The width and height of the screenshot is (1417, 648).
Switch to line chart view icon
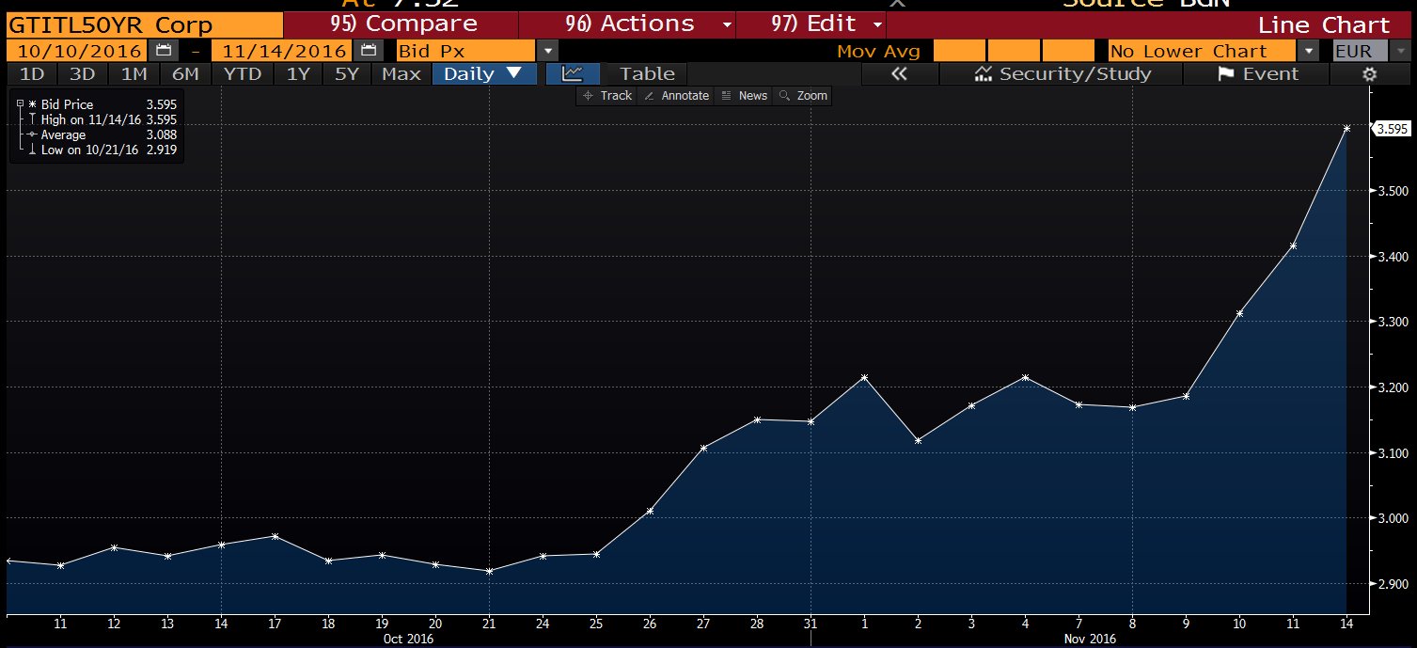click(x=573, y=73)
